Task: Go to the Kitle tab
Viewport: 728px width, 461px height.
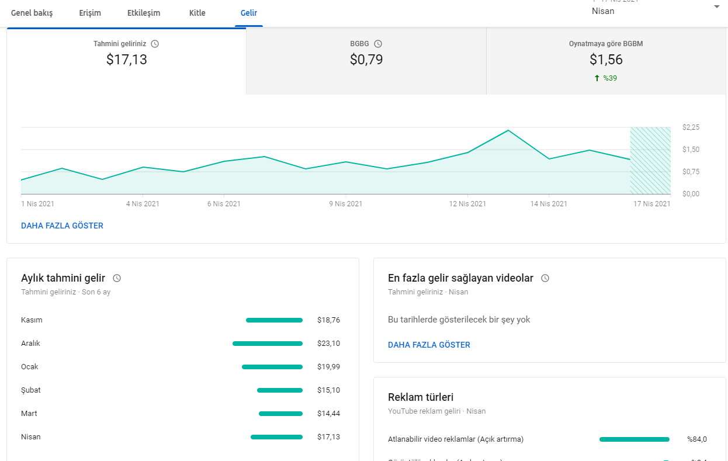Action: [x=197, y=13]
